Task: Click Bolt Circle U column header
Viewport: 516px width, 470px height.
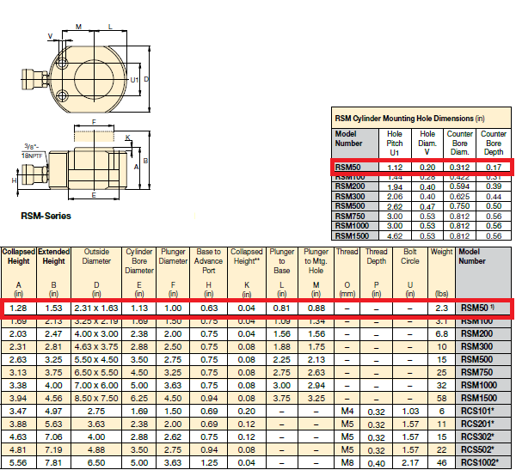Action: [409, 272]
